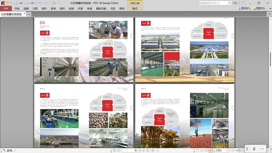Open the 书签 ribbon tab

(x=113, y=9)
